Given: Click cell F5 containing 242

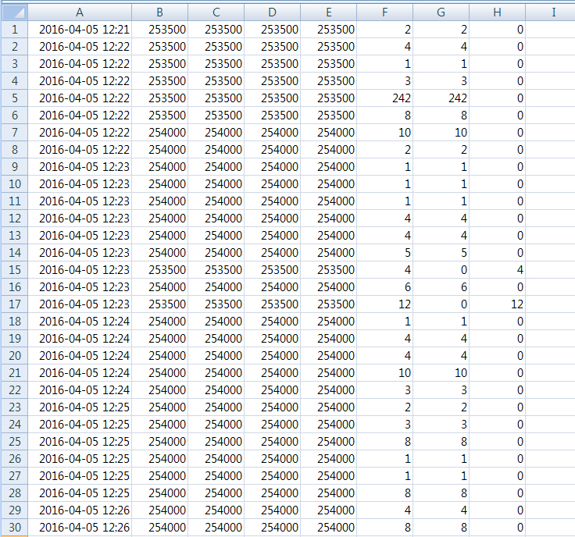Looking at the screenshot, I should (384, 98).
